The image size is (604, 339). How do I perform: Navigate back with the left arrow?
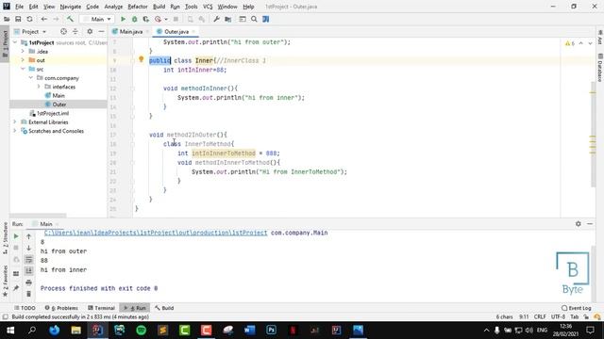(44, 19)
